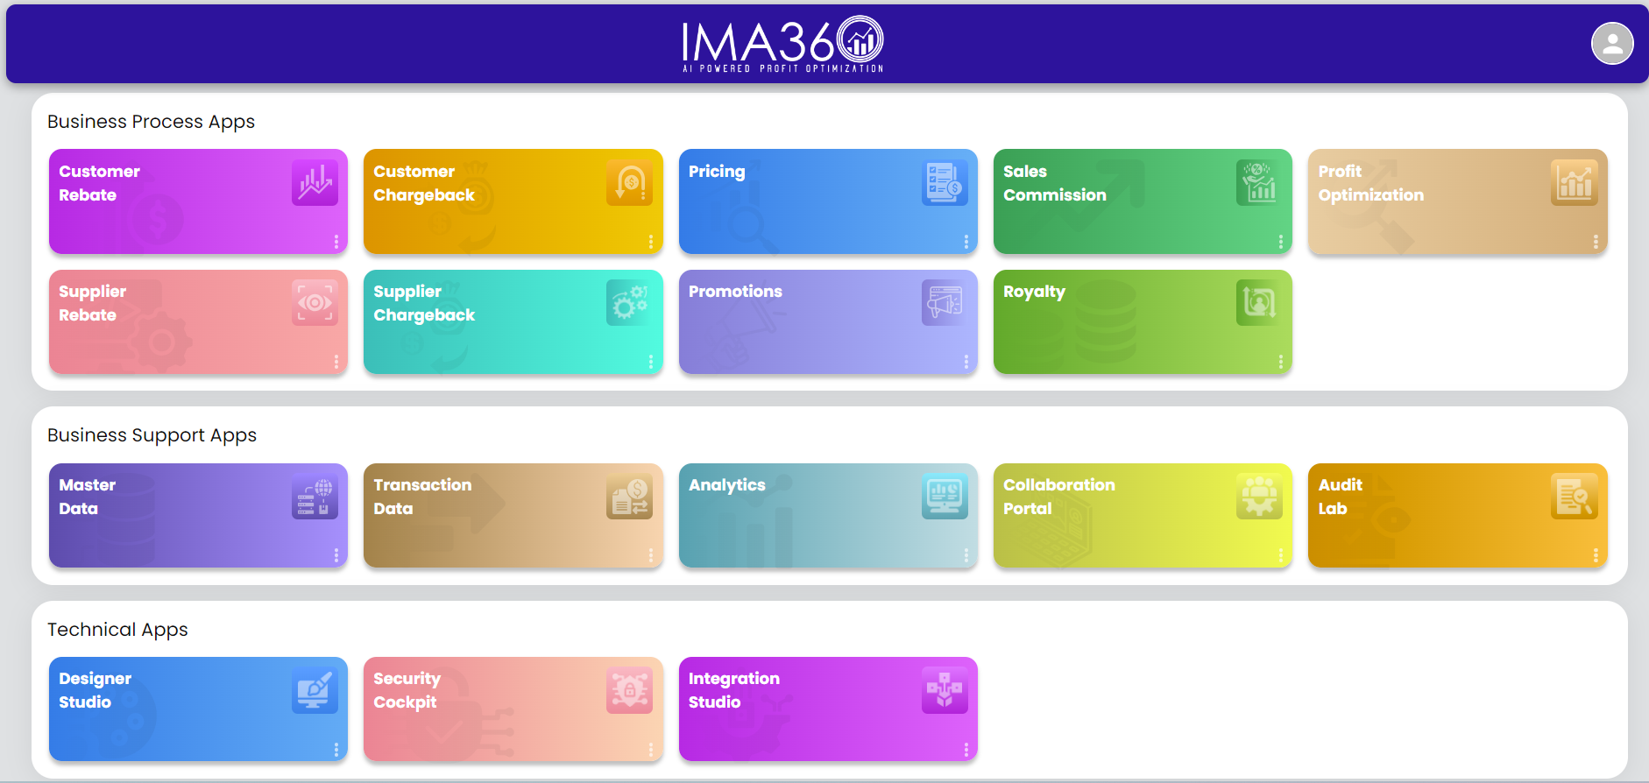Open the Supplier Rebate three-dot menu
Viewport: 1649px width, 783px height.
click(x=336, y=362)
